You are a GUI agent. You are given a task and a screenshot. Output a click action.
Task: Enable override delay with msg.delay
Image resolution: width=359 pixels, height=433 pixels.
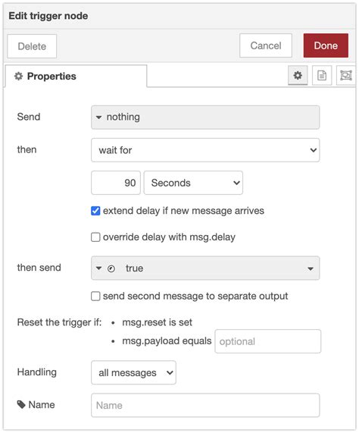point(95,237)
